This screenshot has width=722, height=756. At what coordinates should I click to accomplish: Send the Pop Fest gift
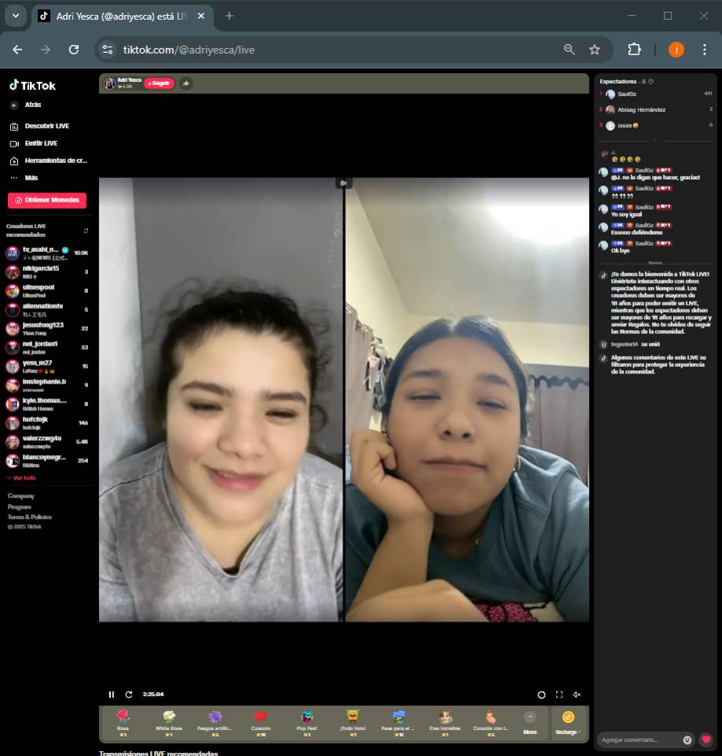coord(307,721)
